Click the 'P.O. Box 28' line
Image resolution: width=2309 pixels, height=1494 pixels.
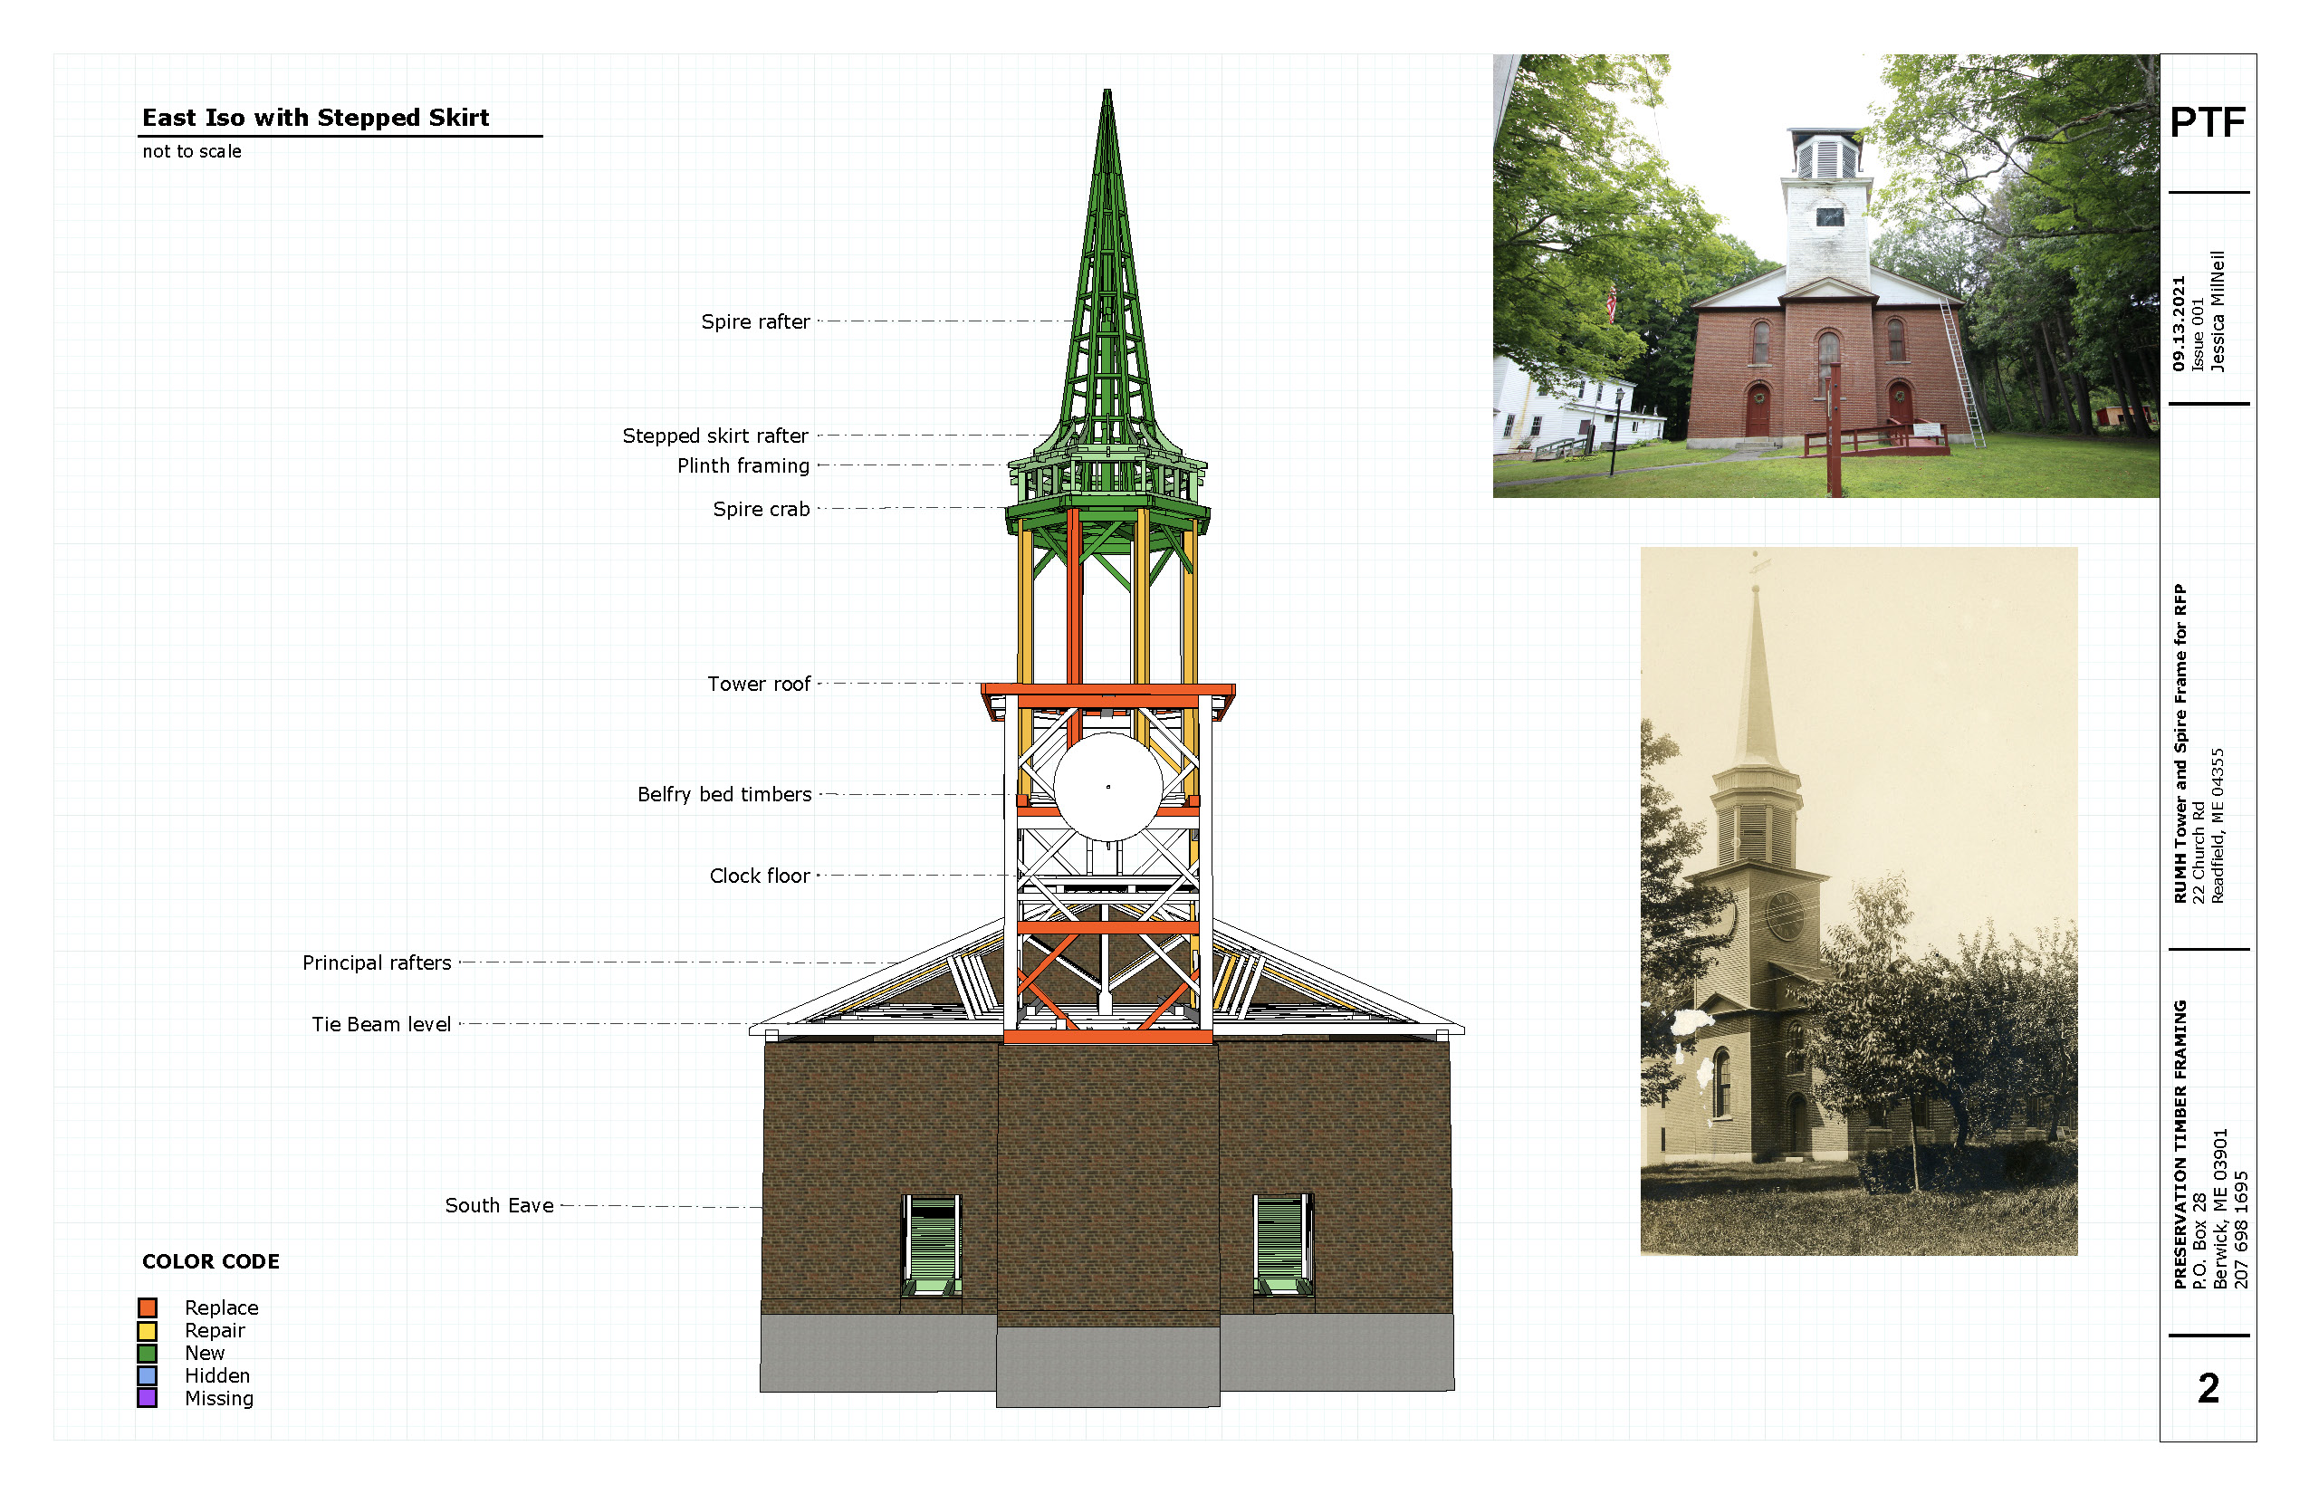point(2199,1240)
